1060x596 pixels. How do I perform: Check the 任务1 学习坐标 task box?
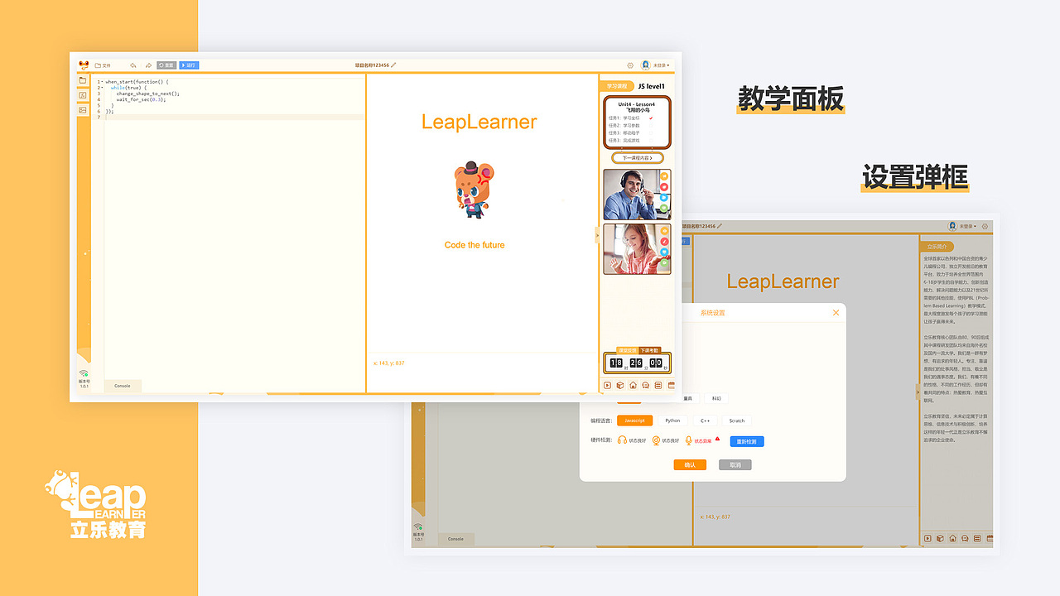click(x=651, y=118)
